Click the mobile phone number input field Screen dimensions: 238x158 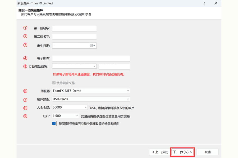tap(114, 66)
